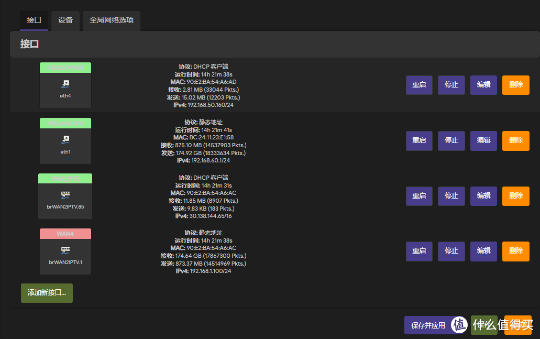Restart the WAN4 interface

pos(419,251)
